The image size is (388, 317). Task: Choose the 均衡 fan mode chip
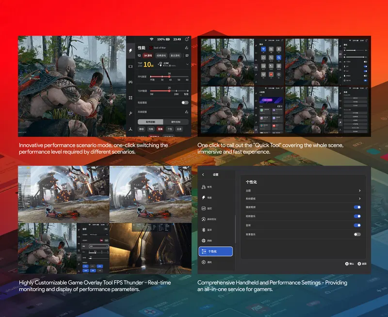point(151,129)
